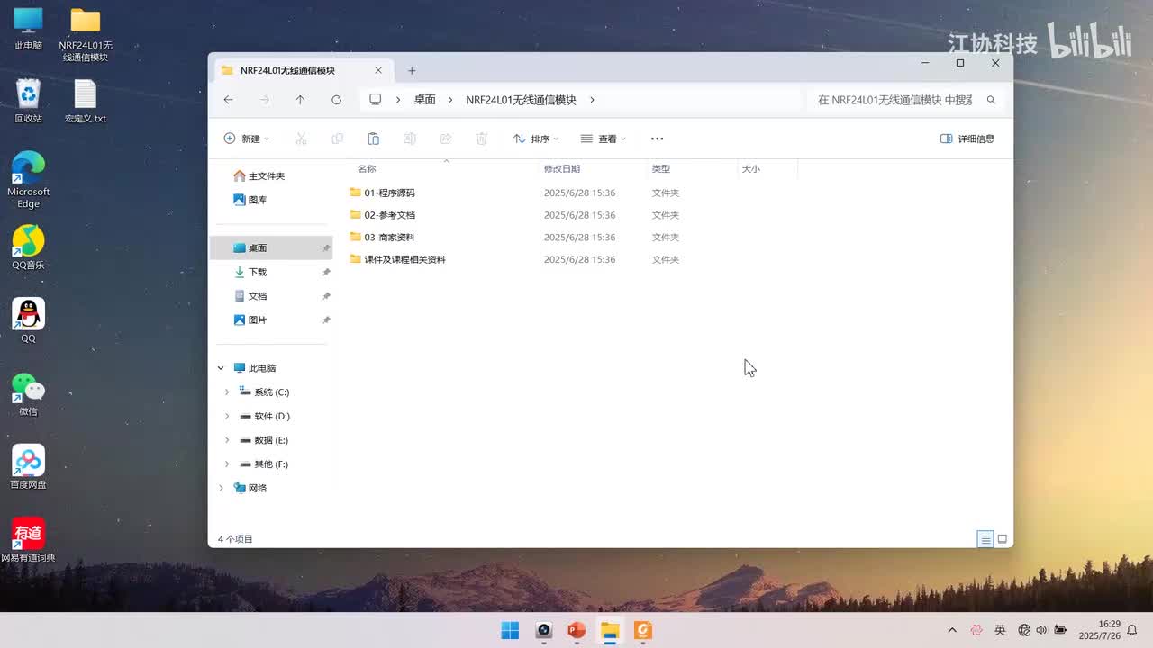Add a new Explorer tab
Screen dimensions: 1153x648
click(412, 70)
